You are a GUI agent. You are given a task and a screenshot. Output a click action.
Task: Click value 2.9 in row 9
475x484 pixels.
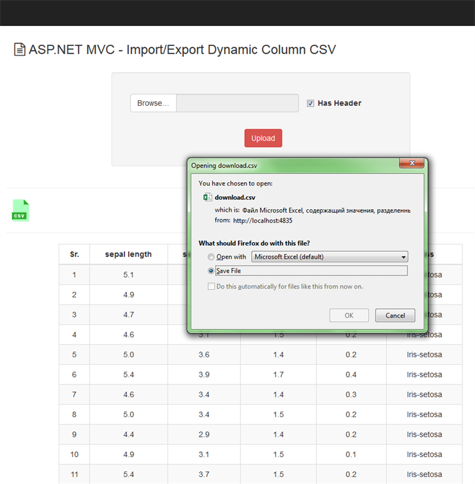click(204, 434)
